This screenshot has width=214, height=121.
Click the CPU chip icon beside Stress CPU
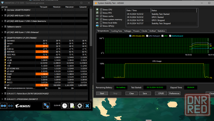97,9
